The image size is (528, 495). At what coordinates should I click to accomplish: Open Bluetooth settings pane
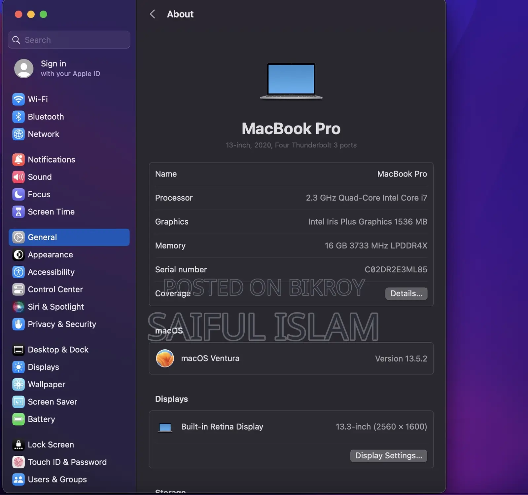[x=69, y=117]
